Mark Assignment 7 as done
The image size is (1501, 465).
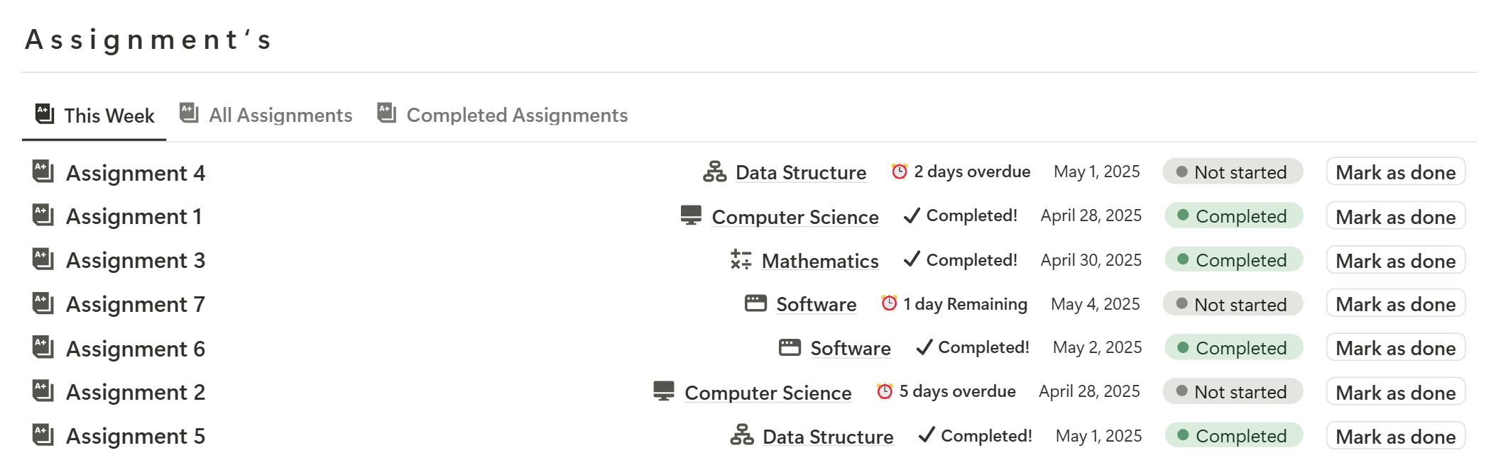click(1396, 303)
